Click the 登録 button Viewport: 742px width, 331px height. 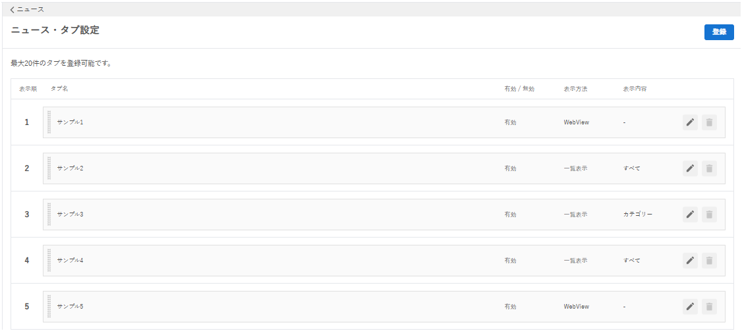coord(719,32)
